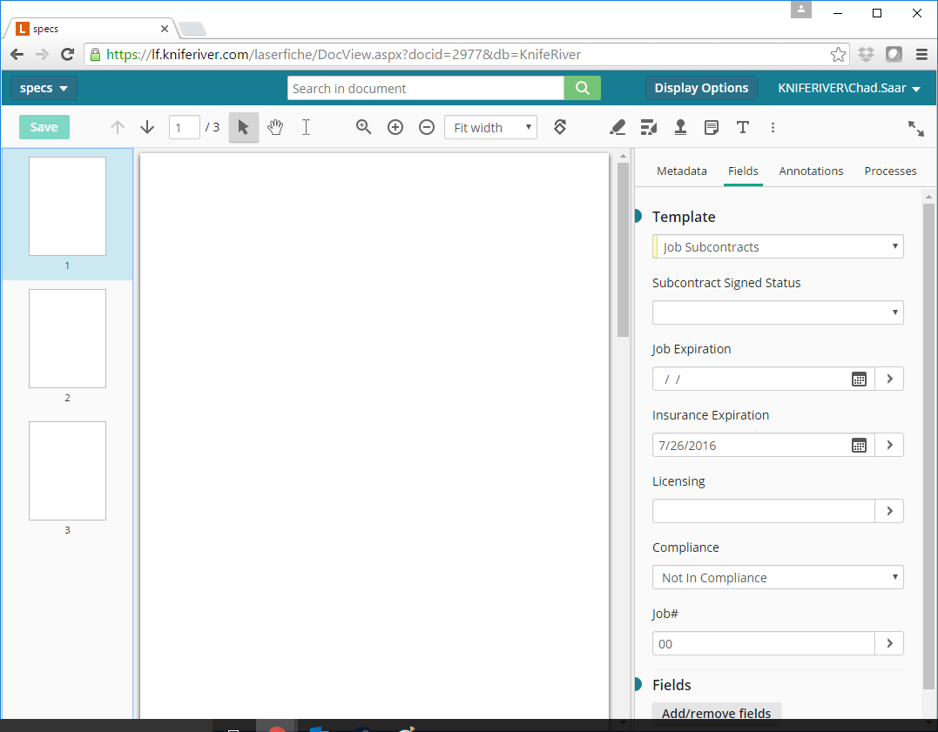Choose the text selection cursor tool

pos(306,127)
